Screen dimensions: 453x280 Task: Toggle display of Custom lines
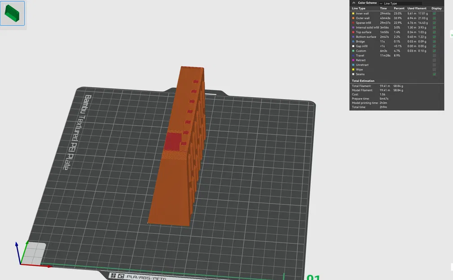coord(434,51)
